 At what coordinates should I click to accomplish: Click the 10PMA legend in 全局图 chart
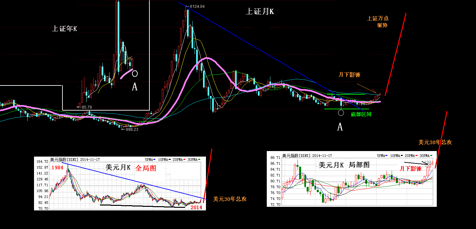coord(164,160)
